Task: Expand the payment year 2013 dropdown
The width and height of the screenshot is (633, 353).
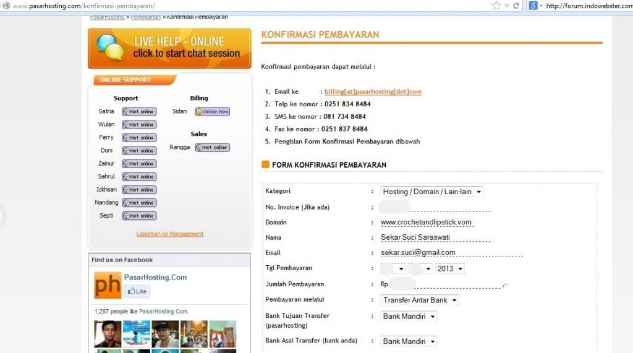Action: (449, 269)
